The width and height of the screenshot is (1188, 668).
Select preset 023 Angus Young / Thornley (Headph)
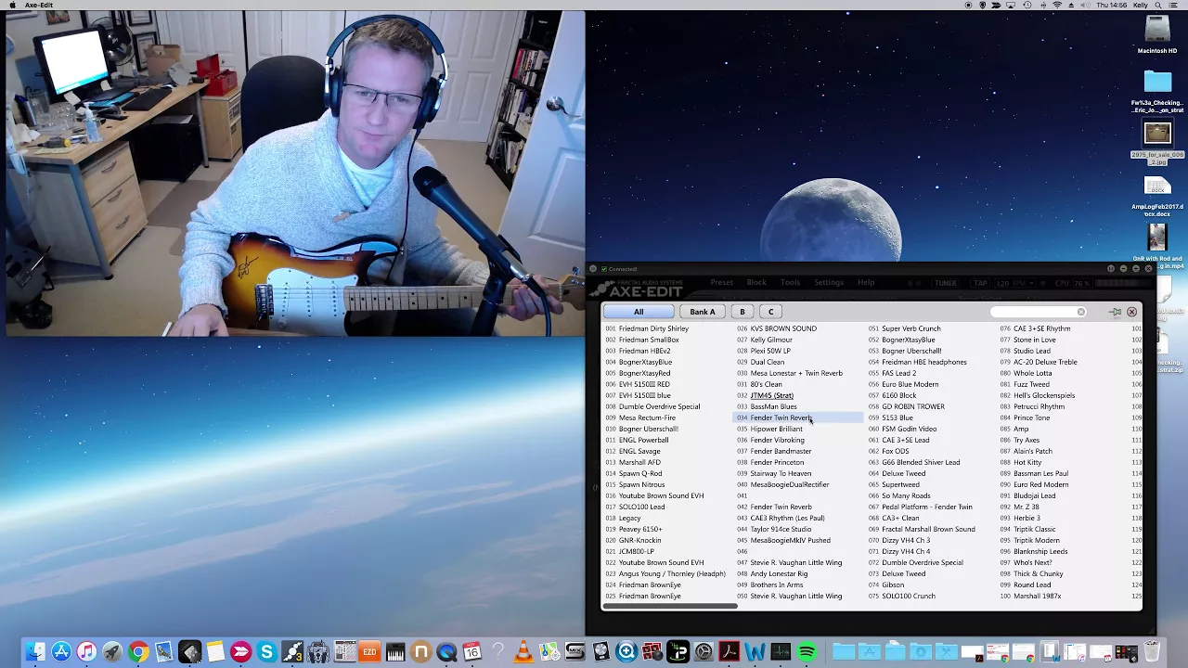point(665,573)
